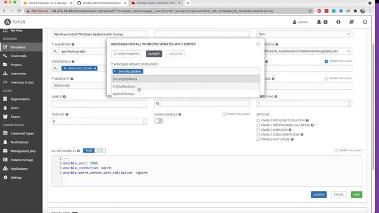Click the Cancel button

coord(339,195)
